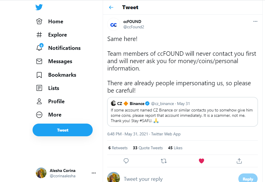
Task: Click the Twitter bird logo
Action: [39, 7]
